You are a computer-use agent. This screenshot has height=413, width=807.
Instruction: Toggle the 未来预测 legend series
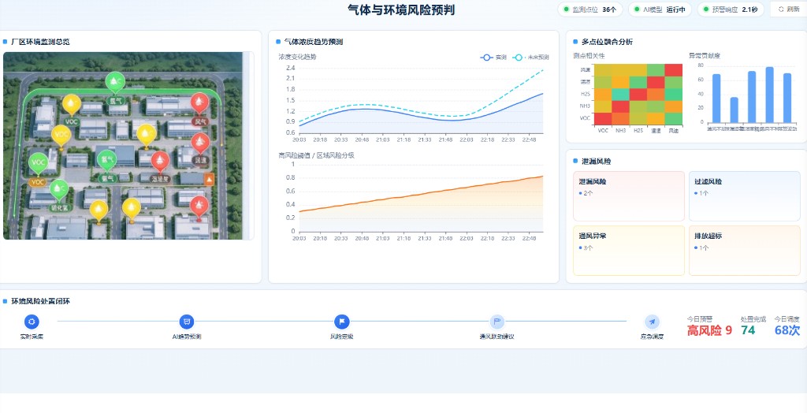(531, 58)
